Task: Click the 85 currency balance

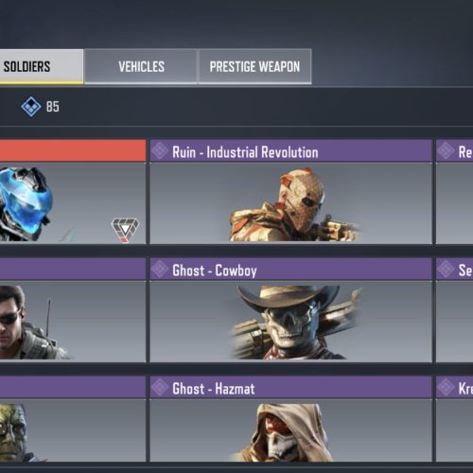Action: tap(53, 107)
